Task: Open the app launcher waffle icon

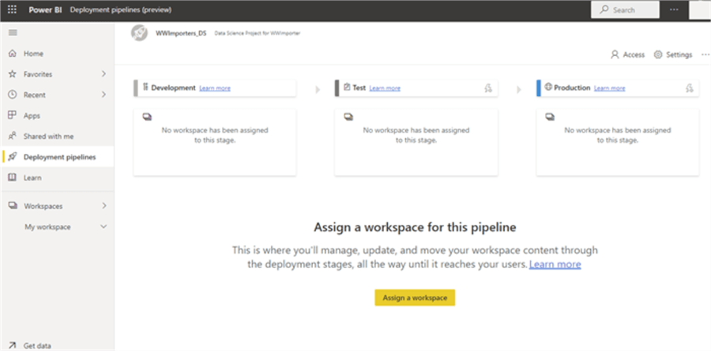Action: [12, 10]
